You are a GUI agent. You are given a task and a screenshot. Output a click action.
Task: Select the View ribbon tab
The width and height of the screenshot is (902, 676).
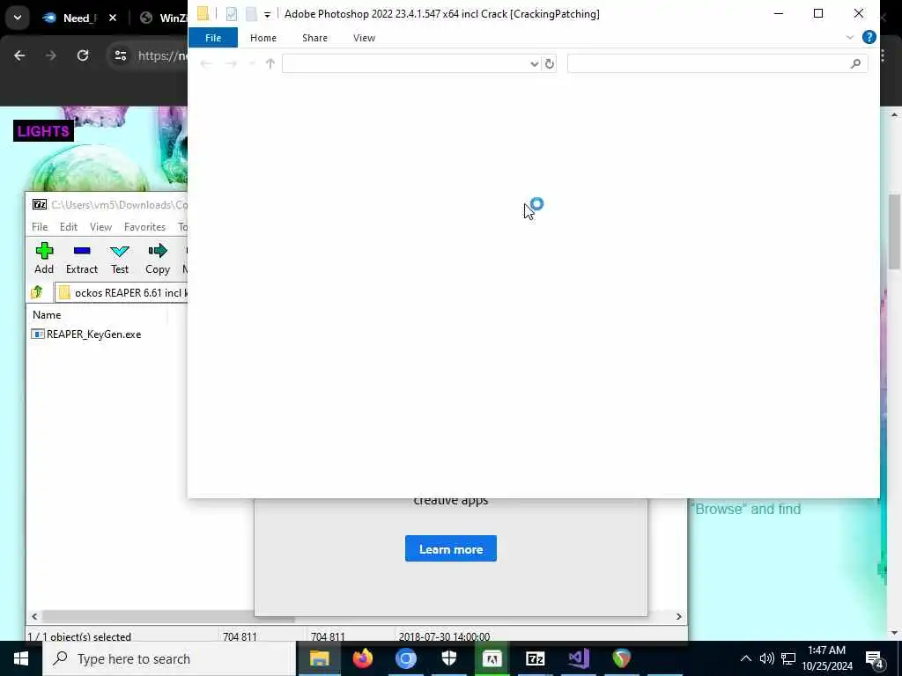coord(364,38)
